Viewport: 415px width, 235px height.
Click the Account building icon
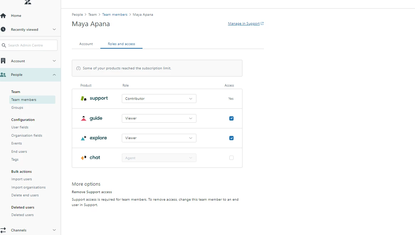pyautogui.click(x=3, y=61)
